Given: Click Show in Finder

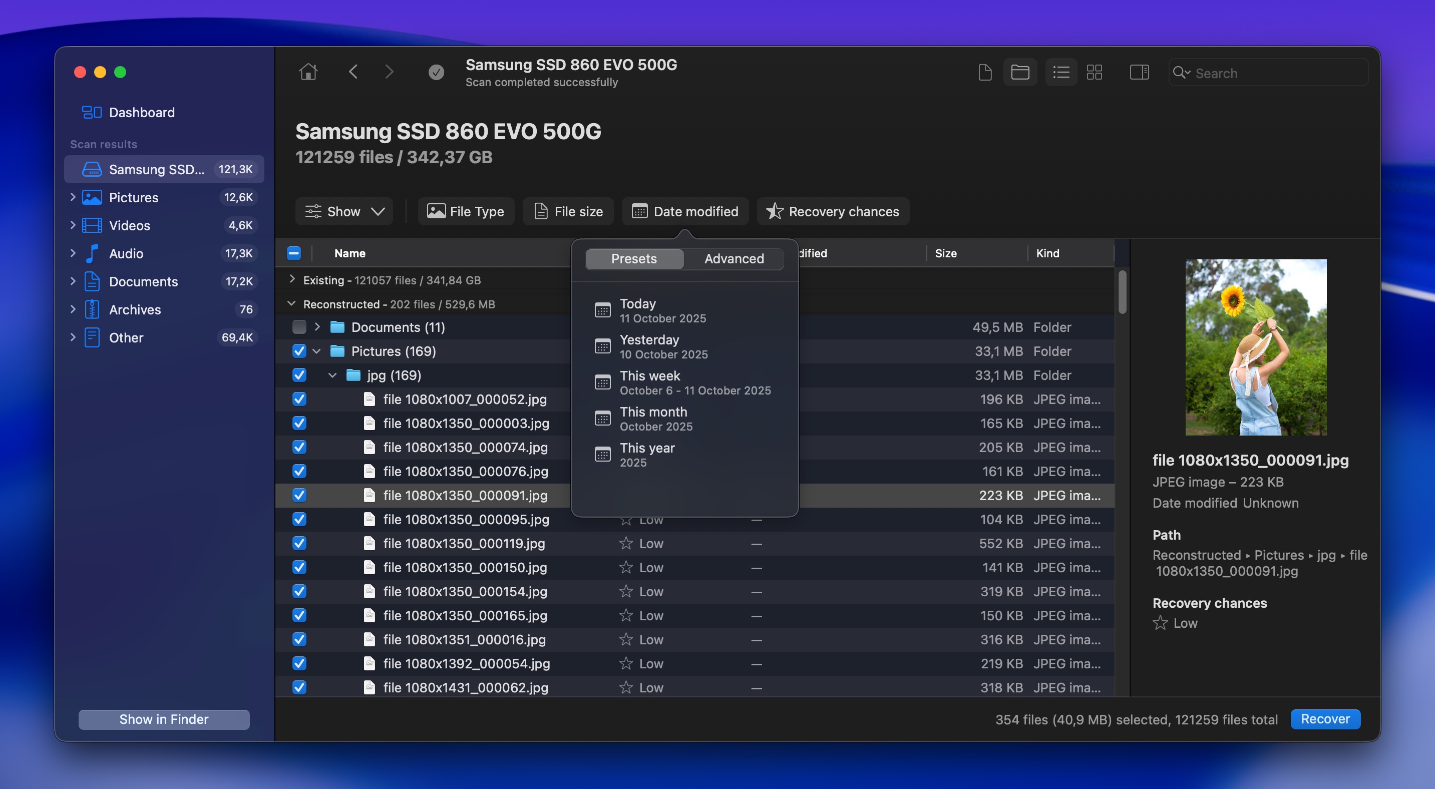Looking at the screenshot, I should 163,719.
